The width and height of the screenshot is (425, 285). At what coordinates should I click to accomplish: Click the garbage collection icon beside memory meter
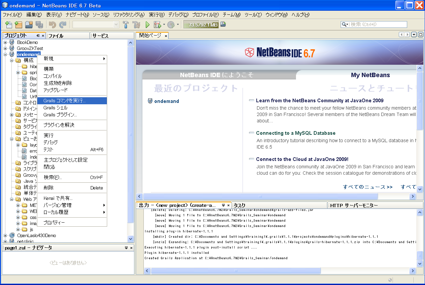[223, 24]
